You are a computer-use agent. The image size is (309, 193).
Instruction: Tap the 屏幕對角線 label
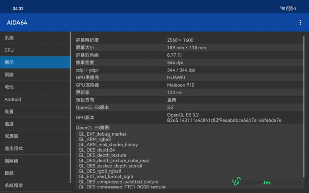(87, 55)
